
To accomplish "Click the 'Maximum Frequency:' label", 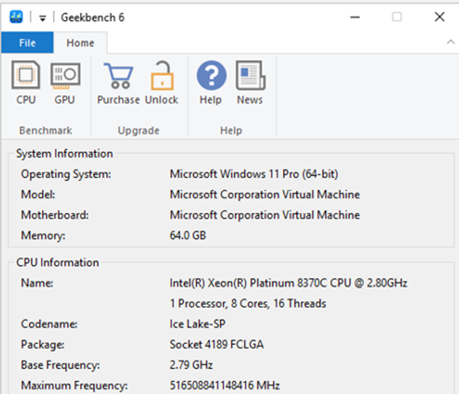I will click(x=75, y=386).
